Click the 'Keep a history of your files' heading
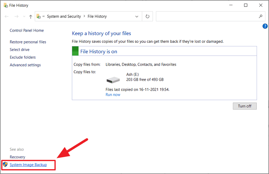The image size is (269, 174). coord(101,33)
